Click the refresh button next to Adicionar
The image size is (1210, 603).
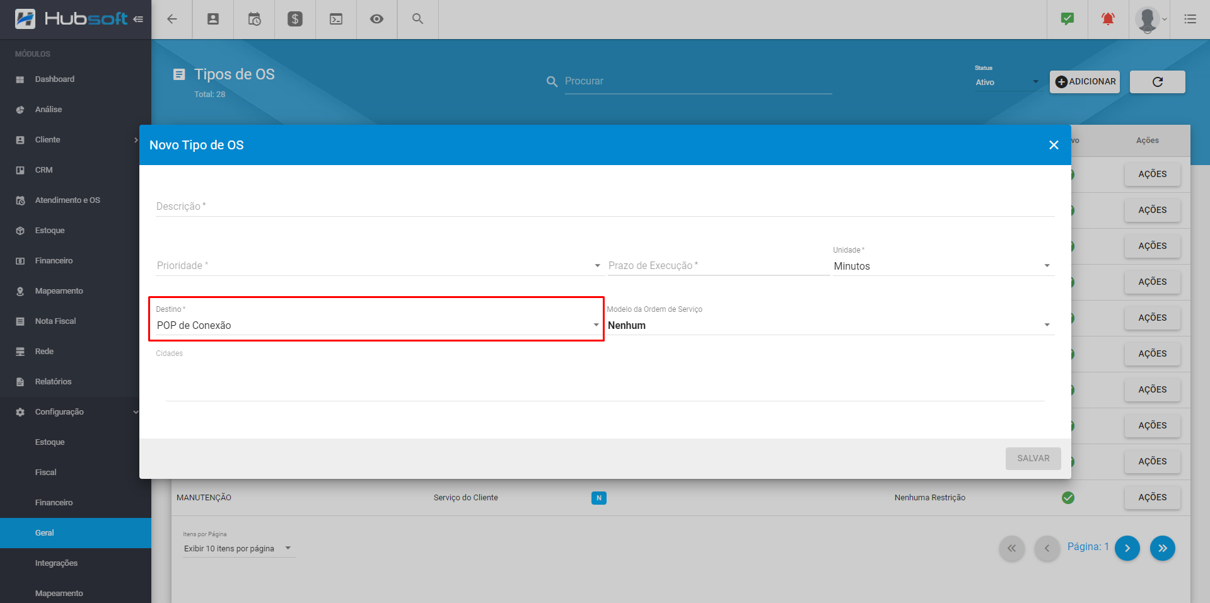click(1158, 82)
